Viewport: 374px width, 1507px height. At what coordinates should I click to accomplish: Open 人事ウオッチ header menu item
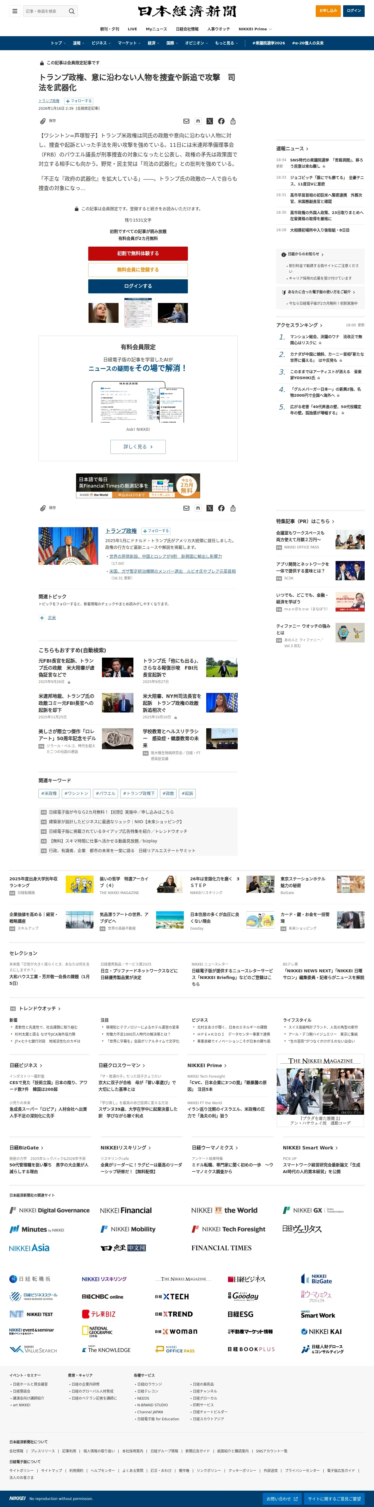218,29
